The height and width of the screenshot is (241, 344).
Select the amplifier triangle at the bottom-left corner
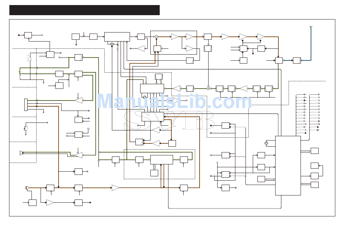point(50,202)
